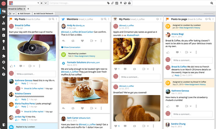Screen dimensions: 216x129
Task: Favorite Andy Au's tweet
Action: (x=82, y=41)
